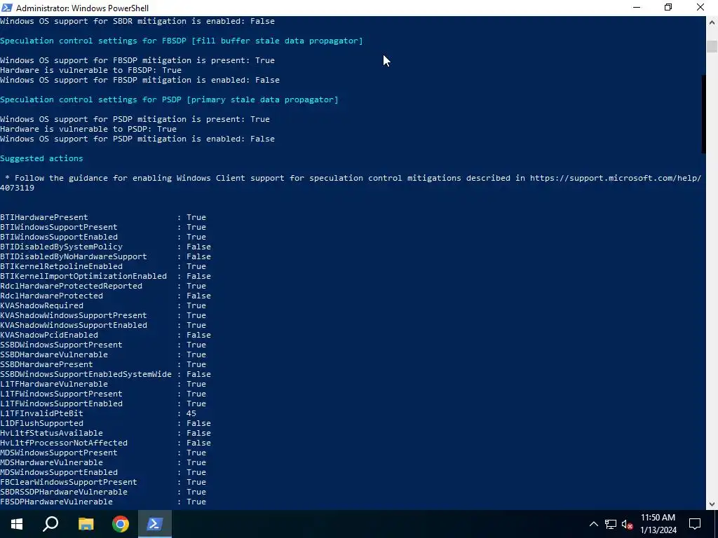Click the BTIWindowsSupportPresent row
This screenshot has height=538, width=718.
tap(103, 227)
